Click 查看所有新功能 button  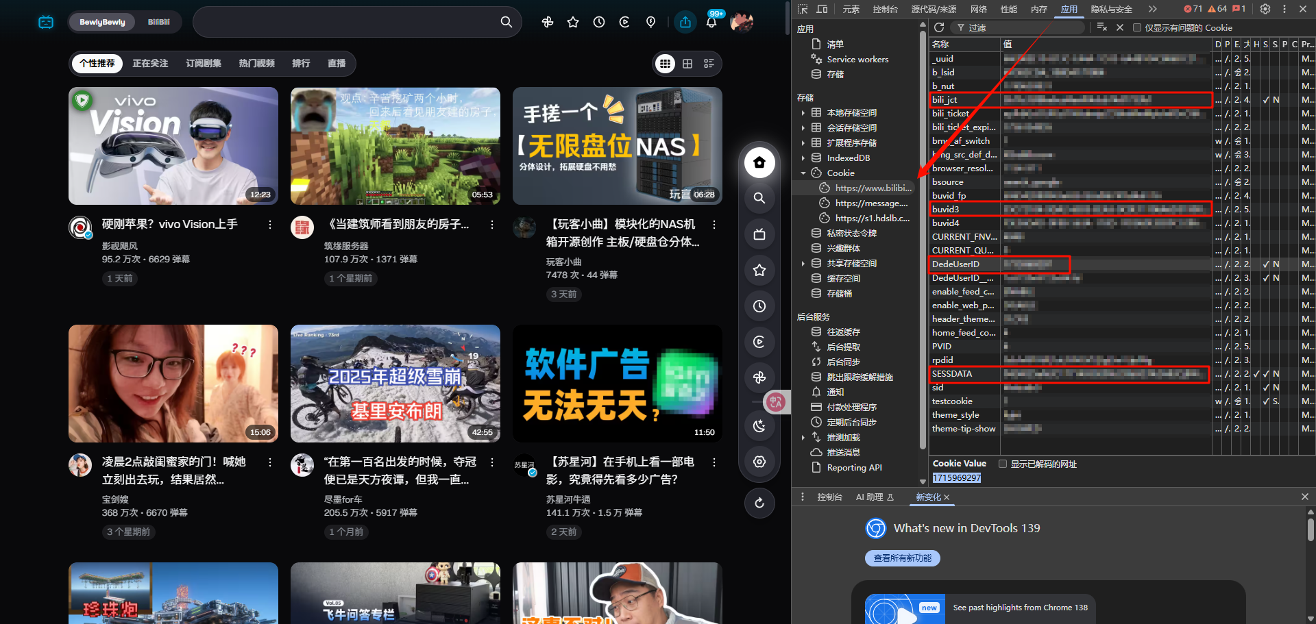pyautogui.click(x=903, y=558)
